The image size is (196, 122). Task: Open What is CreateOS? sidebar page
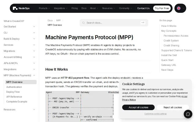[14, 21]
